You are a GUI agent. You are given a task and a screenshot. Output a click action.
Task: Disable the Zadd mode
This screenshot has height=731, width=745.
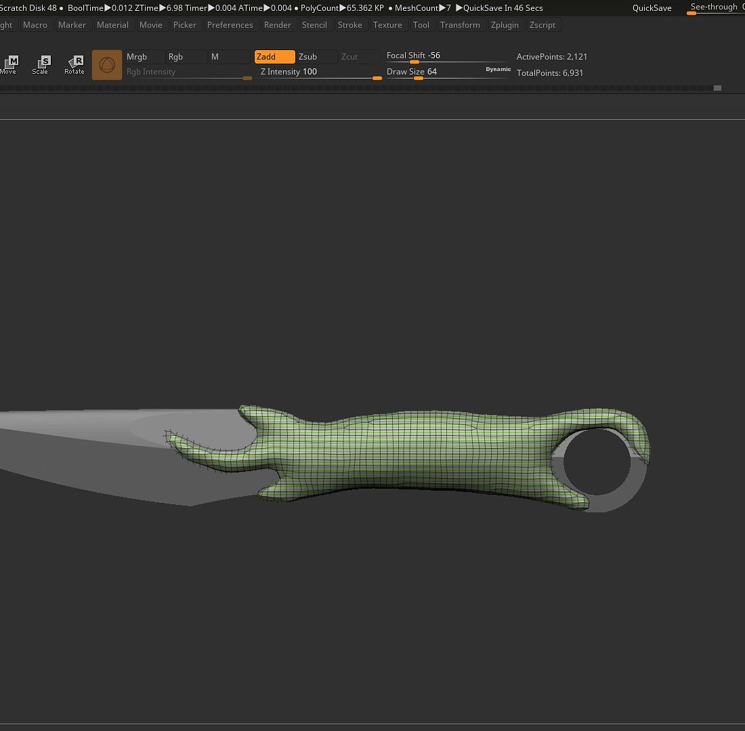click(274, 57)
